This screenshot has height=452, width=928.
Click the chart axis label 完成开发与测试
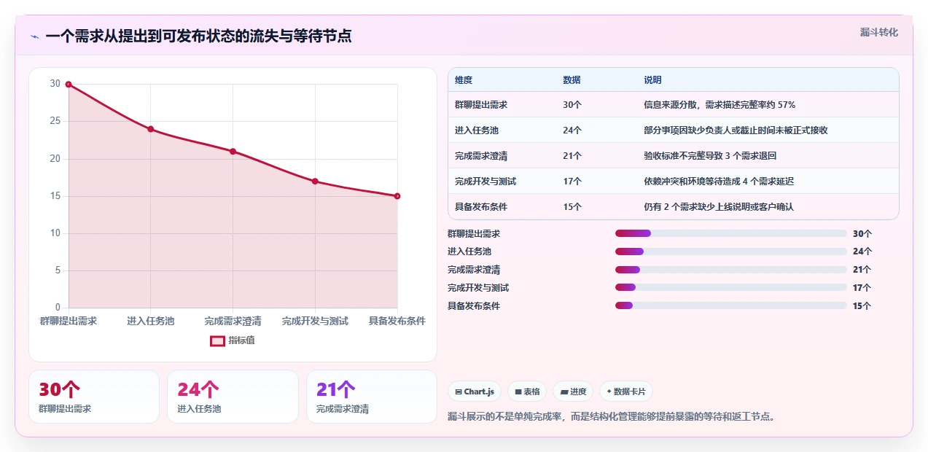[315, 321]
